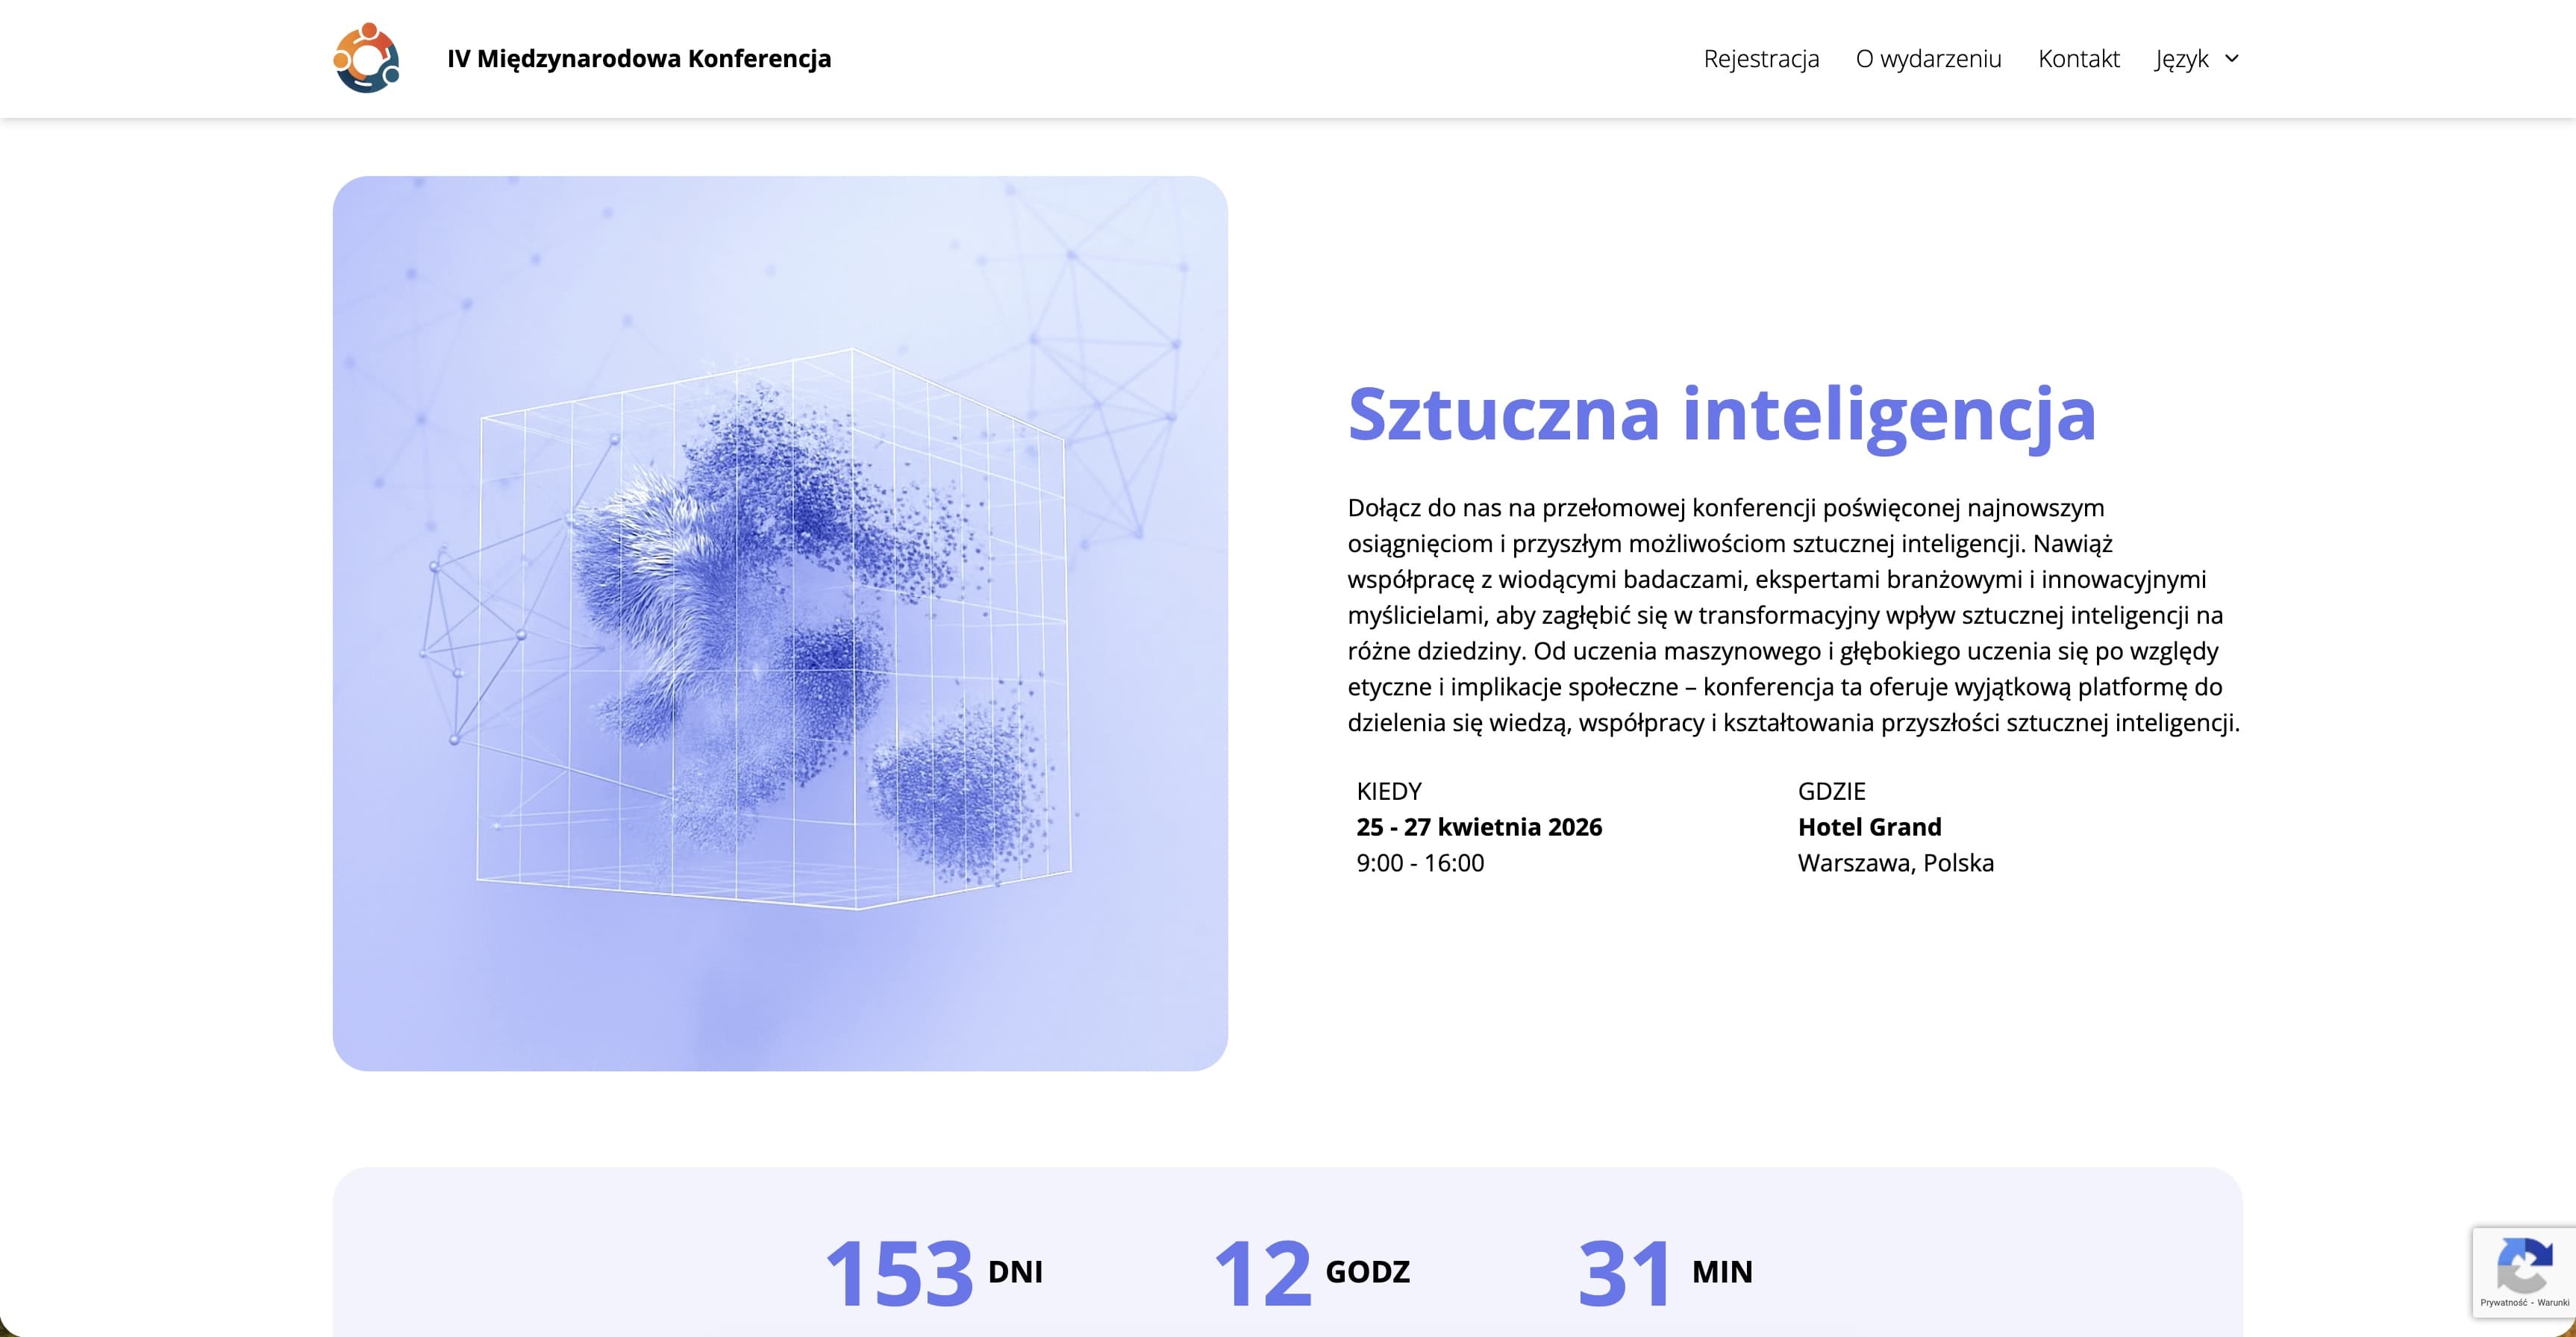Click the Prywatność link
Image resolution: width=2576 pixels, height=1337 pixels.
point(2505,1302)
